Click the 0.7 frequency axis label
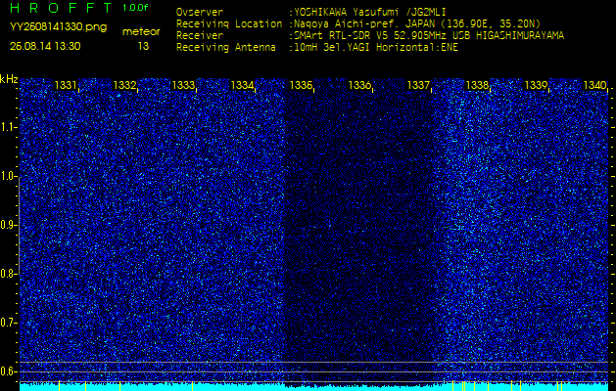The width and height of the screenshot is (616, 391). click(8, 323)
